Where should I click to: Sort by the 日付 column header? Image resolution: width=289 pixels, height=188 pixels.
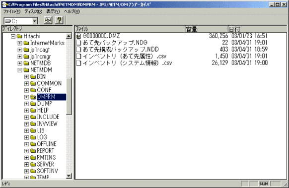click(x=258, y=29)
